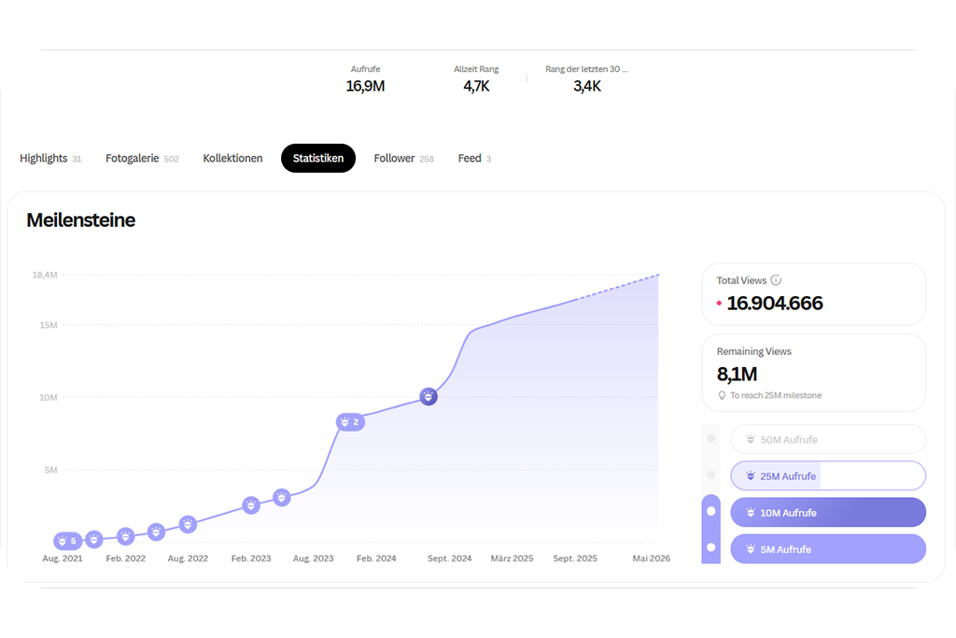Click the milestone marker above Feb. 2023

tap(251, 505)
